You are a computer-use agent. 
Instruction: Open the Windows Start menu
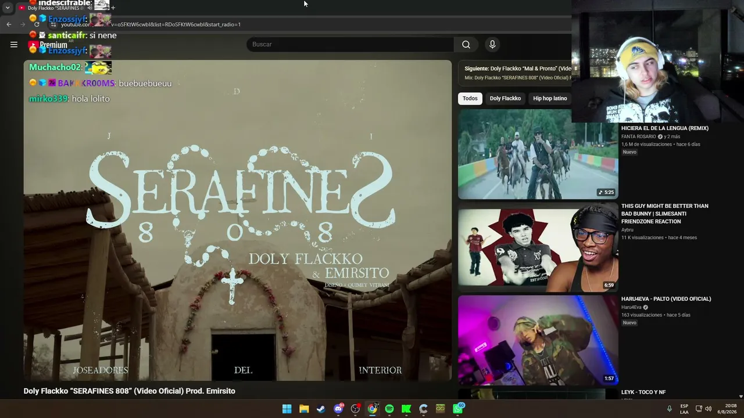click(x=287, y=409)
